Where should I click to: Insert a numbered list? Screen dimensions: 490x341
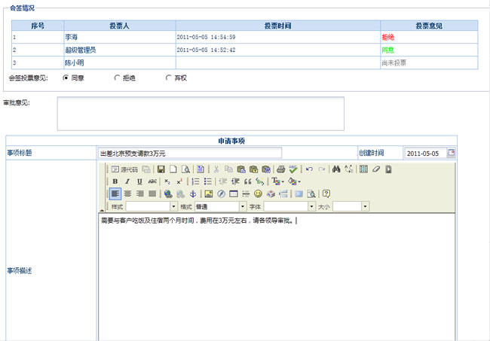195,181
